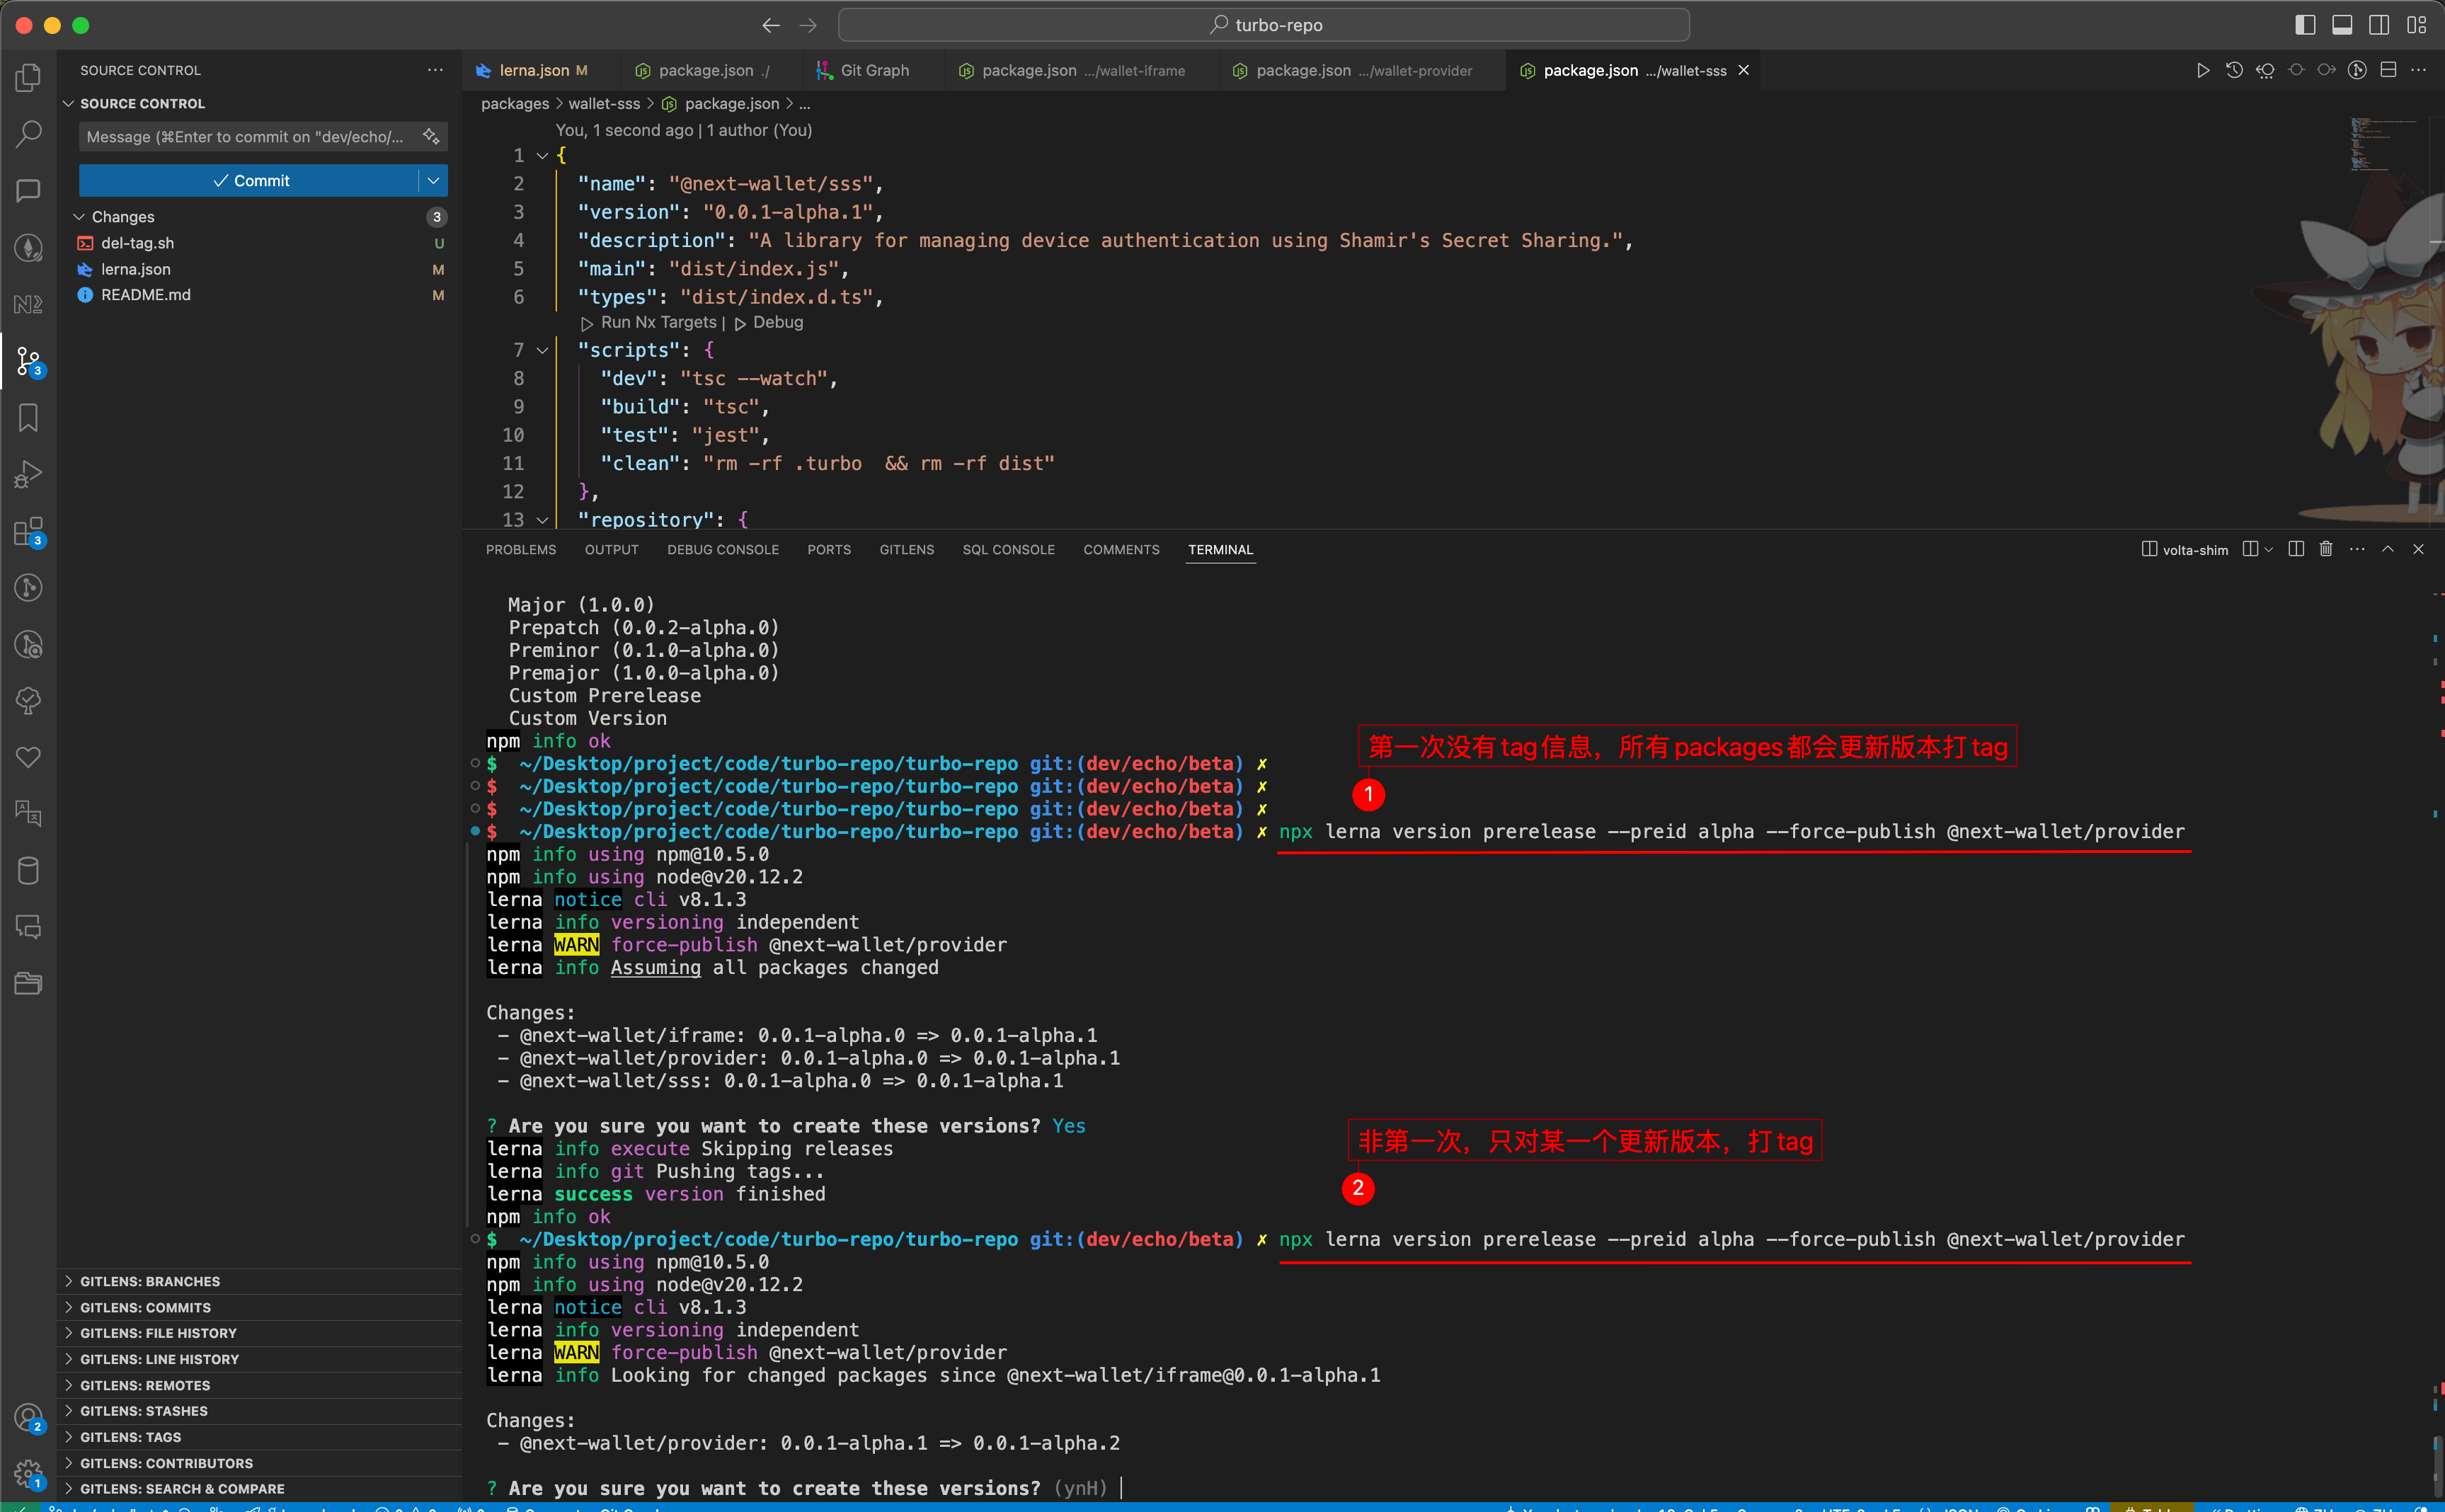Toggle the secondary side bar
Viewport: 2445px width, 1512px height.
(x=2379, y=25)
